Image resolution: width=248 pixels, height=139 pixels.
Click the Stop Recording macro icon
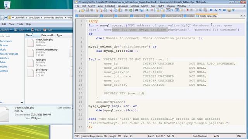(x=192, y=10)
